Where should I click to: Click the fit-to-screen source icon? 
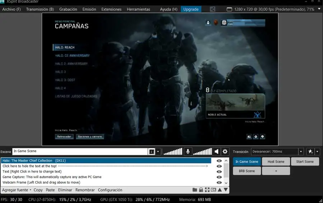tap(207, 190)
